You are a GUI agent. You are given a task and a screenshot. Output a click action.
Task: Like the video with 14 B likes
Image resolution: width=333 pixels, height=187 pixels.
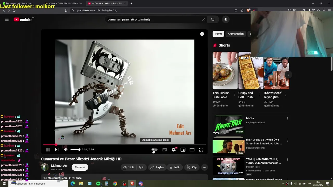click(x=128, y=168)
